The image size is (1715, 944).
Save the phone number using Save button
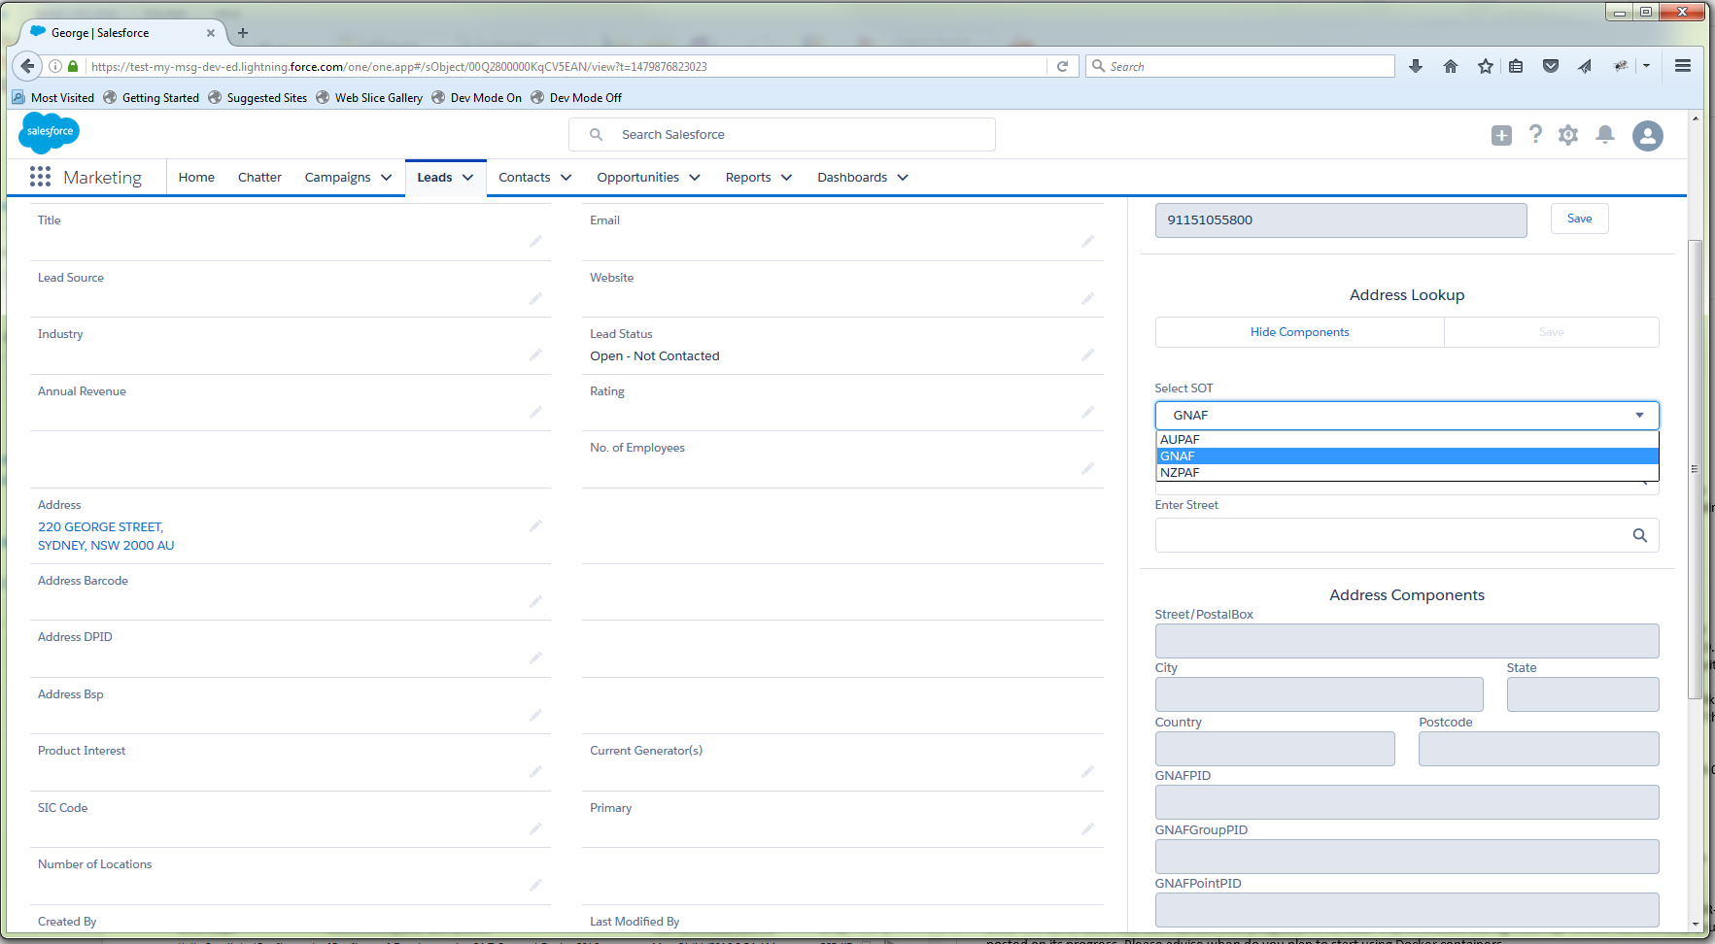(x=1579, y=219)
